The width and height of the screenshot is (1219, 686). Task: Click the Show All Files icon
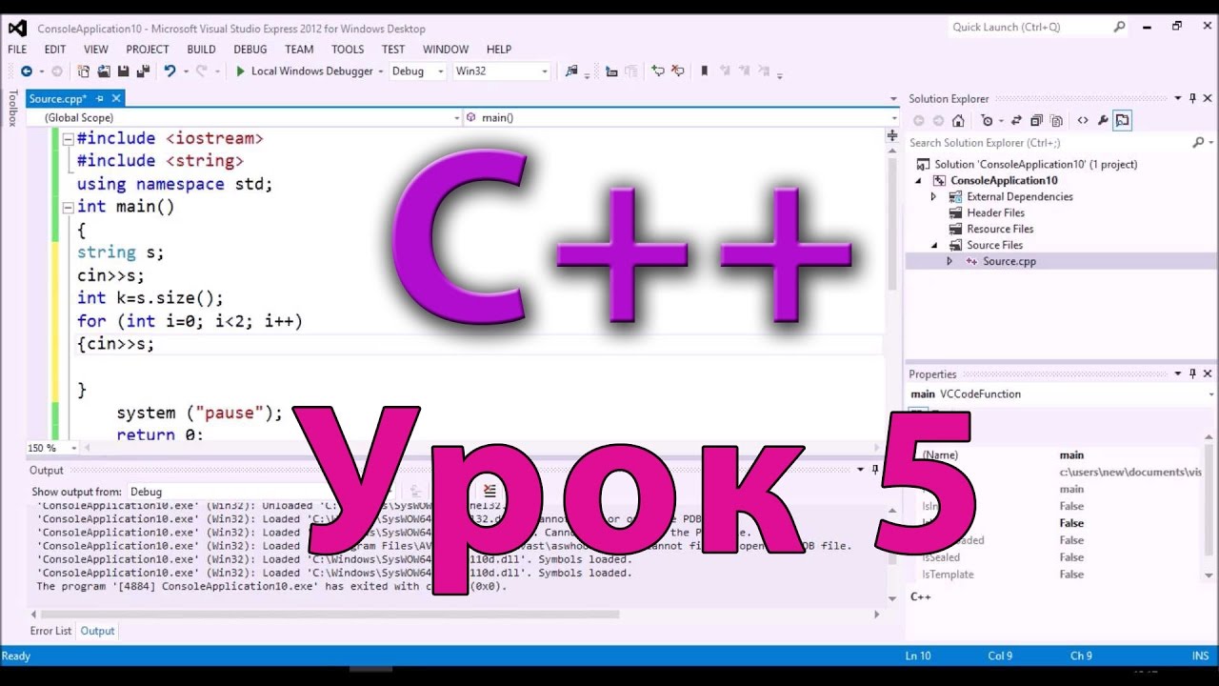pos(1057,120)
